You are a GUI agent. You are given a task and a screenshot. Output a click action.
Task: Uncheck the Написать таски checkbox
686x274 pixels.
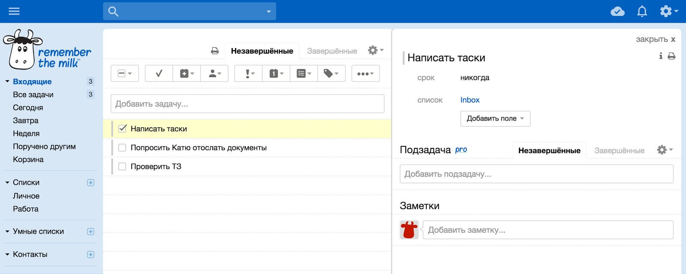click(x=123, y=128)
